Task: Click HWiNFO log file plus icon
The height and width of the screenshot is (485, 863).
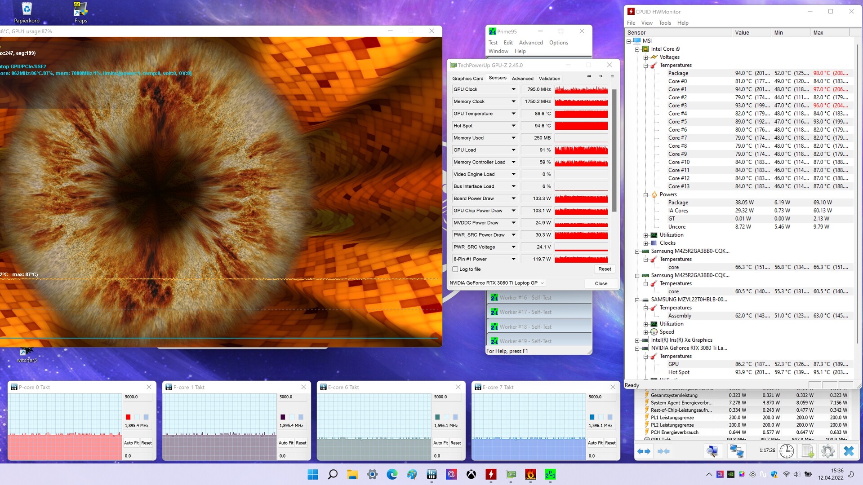Action: [808, 451]
